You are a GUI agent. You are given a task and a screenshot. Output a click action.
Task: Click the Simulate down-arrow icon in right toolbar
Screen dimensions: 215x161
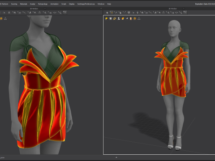coord(107,13)
